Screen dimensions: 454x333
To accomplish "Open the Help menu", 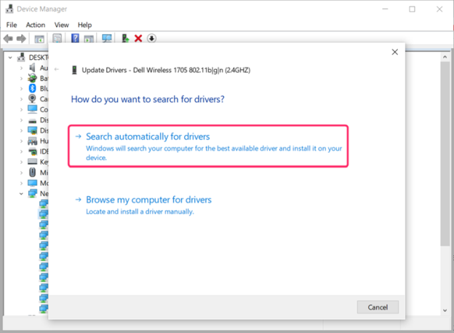I will pos(84,25).
